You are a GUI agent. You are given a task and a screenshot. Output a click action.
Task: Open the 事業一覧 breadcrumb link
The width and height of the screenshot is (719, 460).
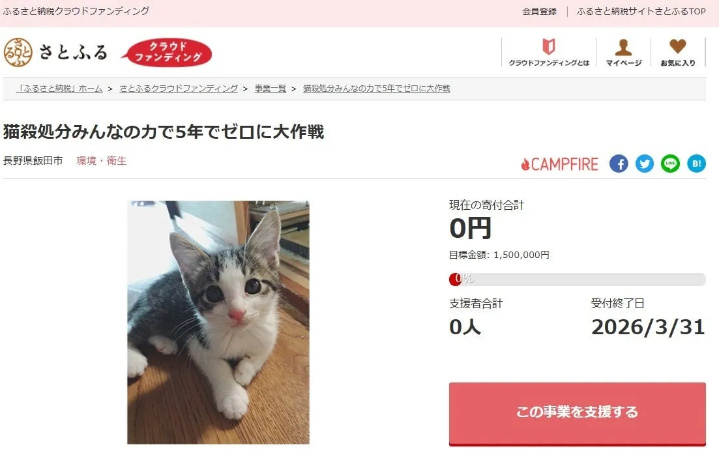pyautogui.click(x=271, y=89)
